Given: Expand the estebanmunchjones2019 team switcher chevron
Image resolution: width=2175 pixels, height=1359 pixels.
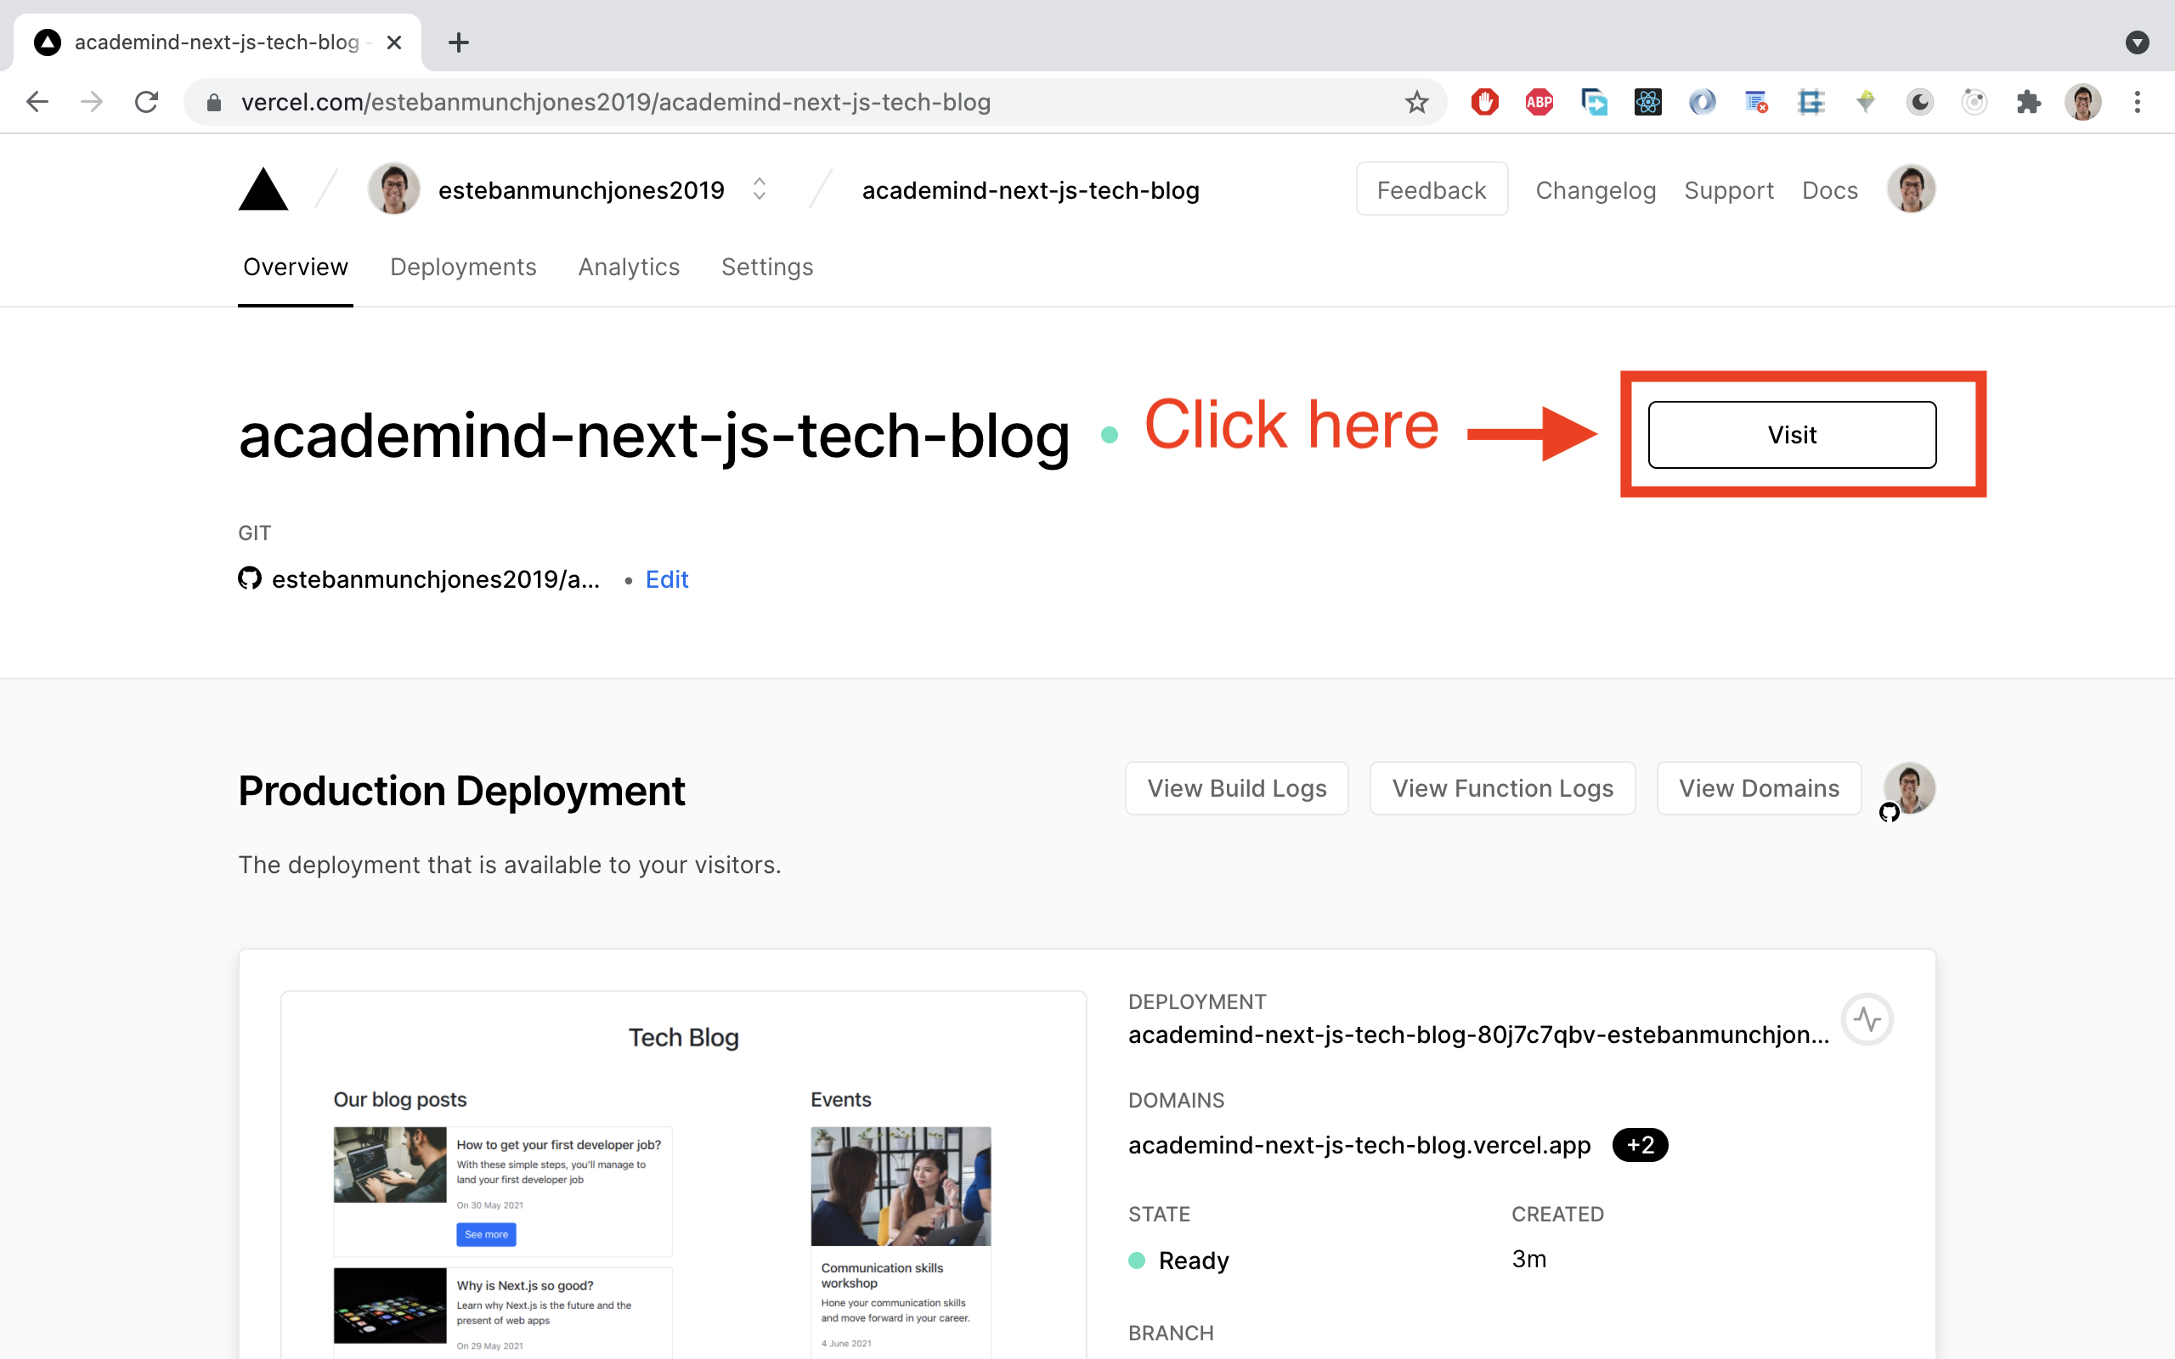Looking at the screenshot, I should (x=758, y=189).
